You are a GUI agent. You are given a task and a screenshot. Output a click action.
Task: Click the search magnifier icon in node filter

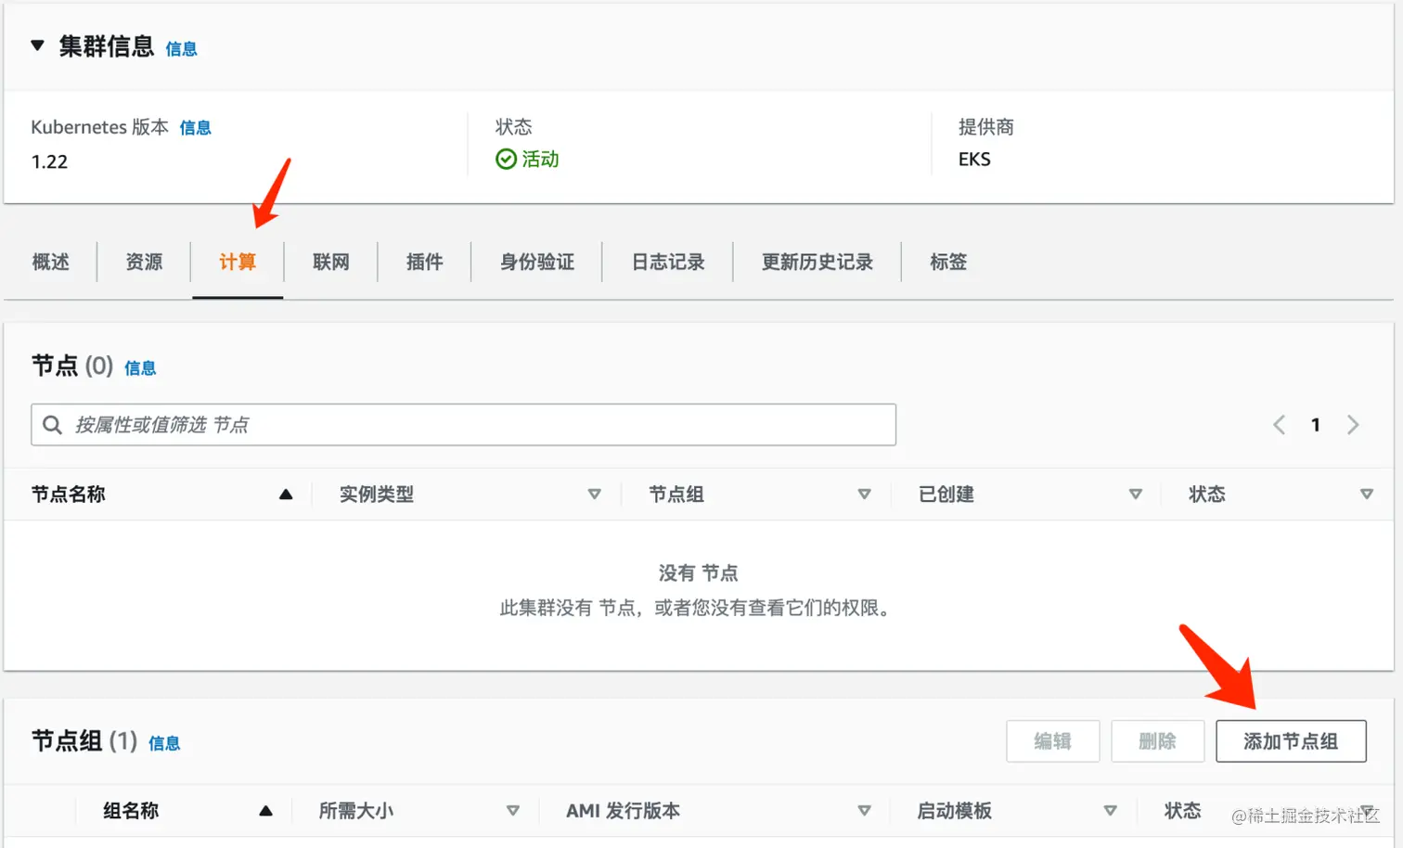(53, 425)
